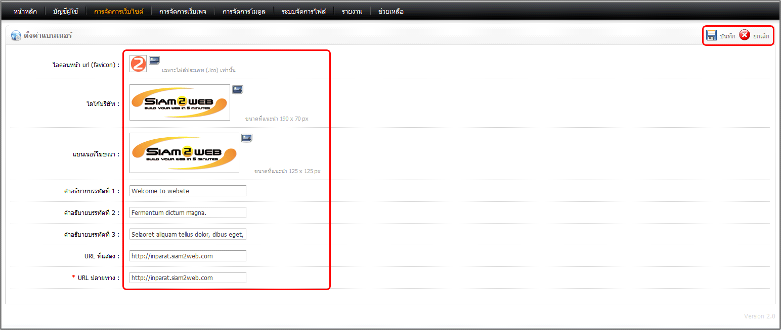
Task: Browse image for the advertising banner
Action: pyautogui.click(x=247, y=138)
